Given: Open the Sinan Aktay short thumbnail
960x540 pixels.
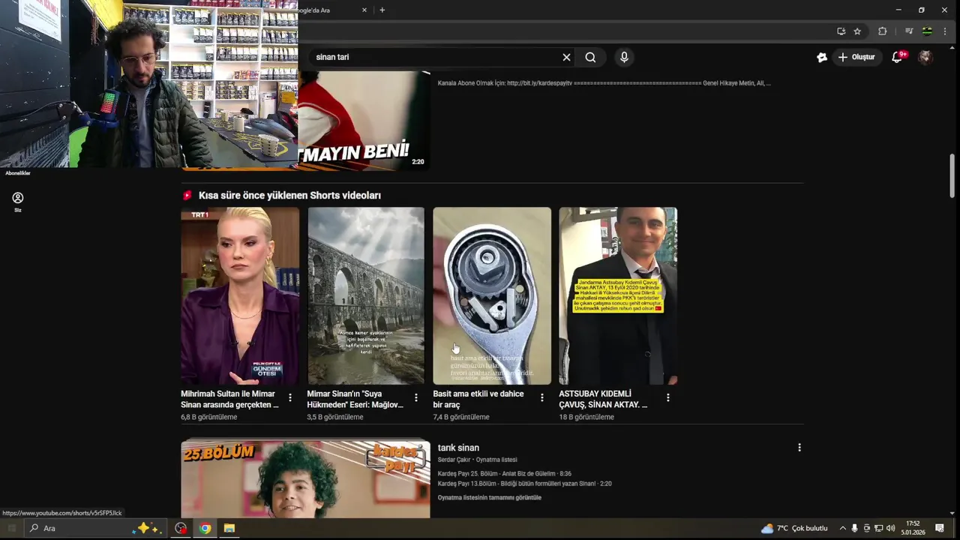Looking at the screenshot, I should point(618,295).
